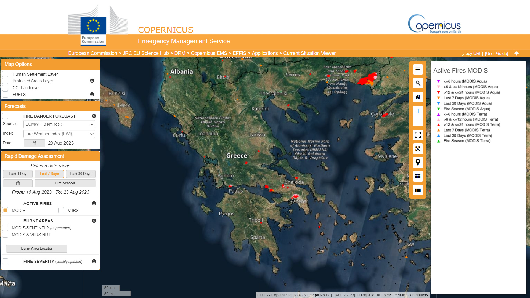Select the location pin map tool
The height and width of the screenshot is (298, 530).
pyautogui.click(x=418, y=162)
